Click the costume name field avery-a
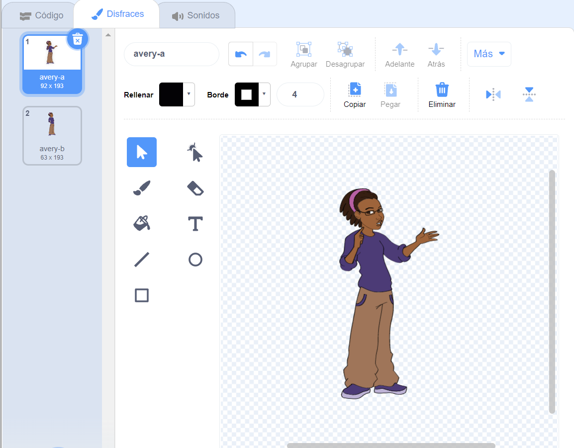Viewport: 574px width, 448px height. pos(171,54)
